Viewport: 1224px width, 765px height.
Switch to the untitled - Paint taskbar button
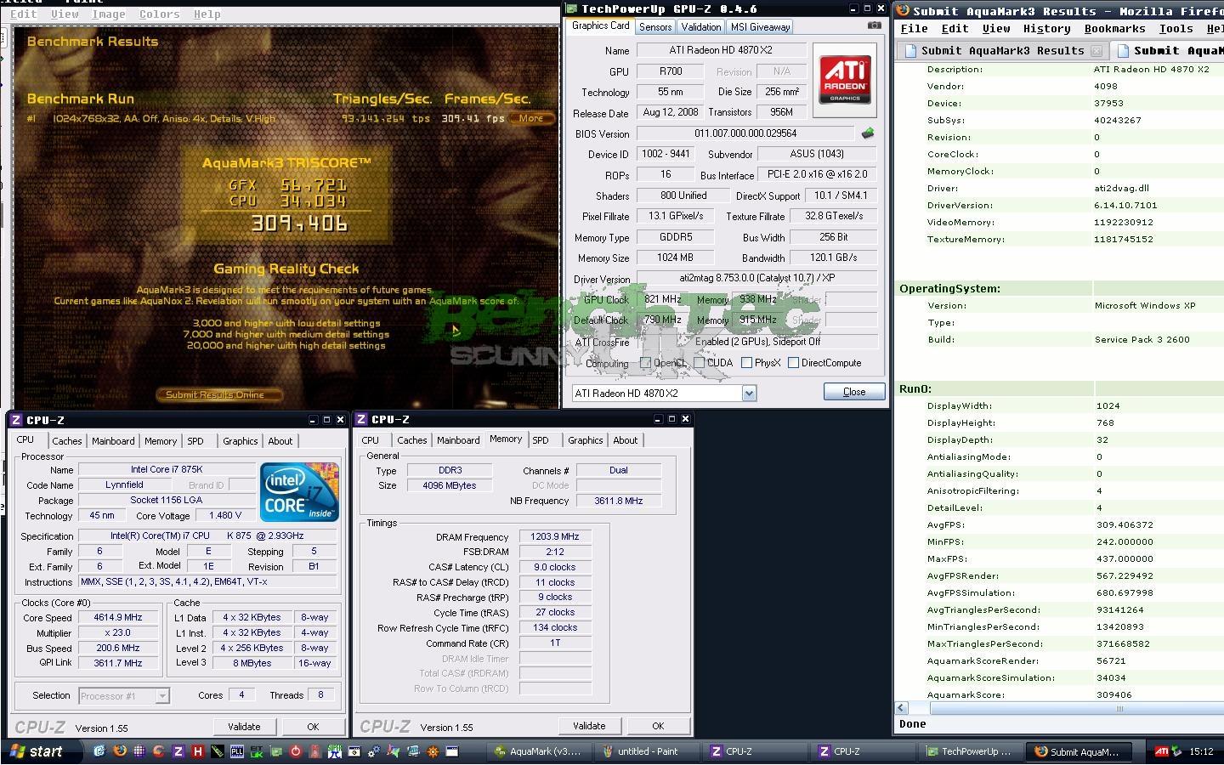tap(649, 751)
